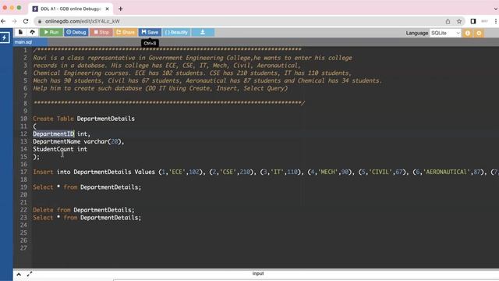This screenshot has width=499, height=281.
Task: Toggle the browser side panel icon
Action: (x=473, y=21)
